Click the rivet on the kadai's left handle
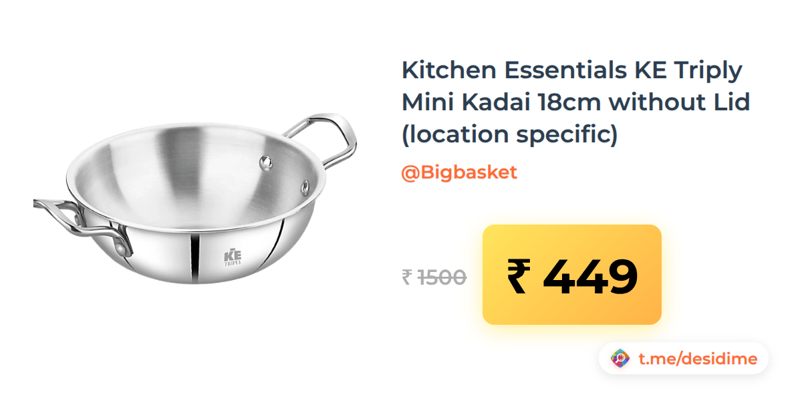 pyautogui.click(x=120, y=247)
